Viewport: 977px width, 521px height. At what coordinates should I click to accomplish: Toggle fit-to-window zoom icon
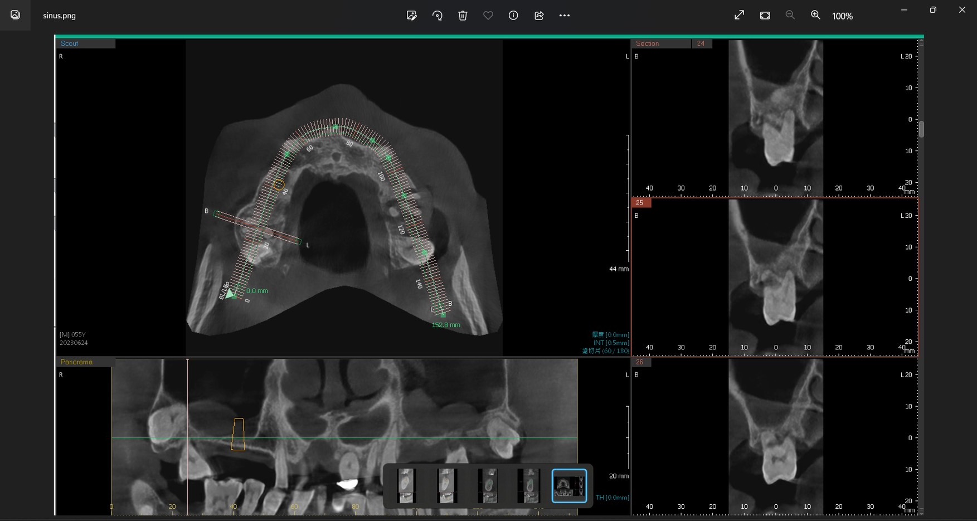click(765, 16)
